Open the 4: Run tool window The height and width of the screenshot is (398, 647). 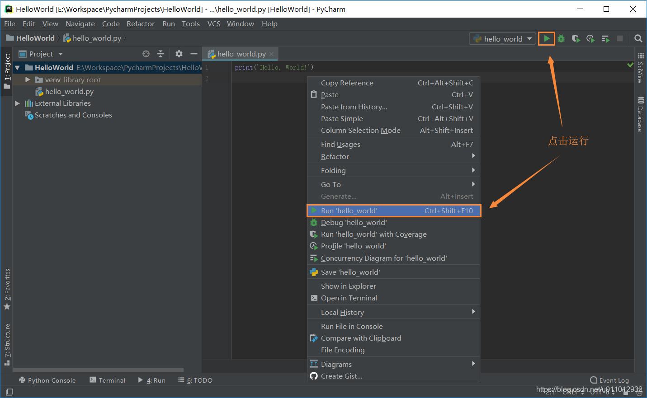pos(151,380)
